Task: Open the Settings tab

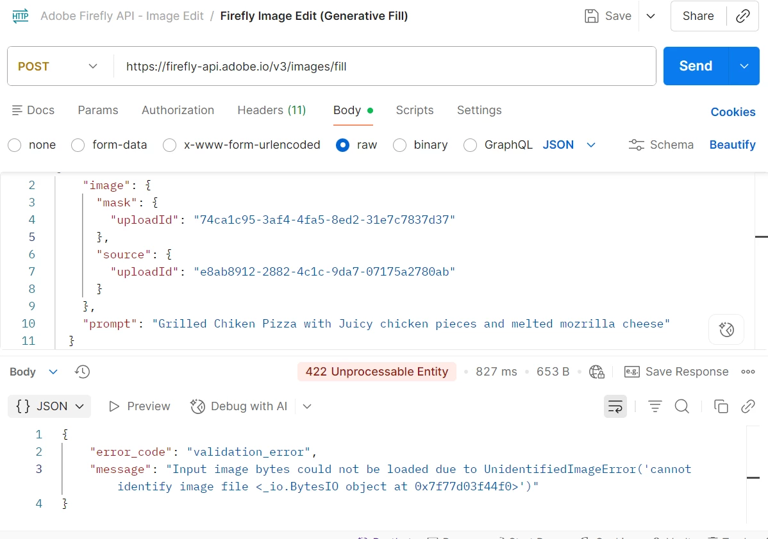Action: coord(480,110)
